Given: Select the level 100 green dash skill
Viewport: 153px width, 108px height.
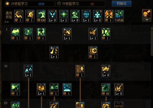Looking at the screenshot, I should tap(41, 16).
